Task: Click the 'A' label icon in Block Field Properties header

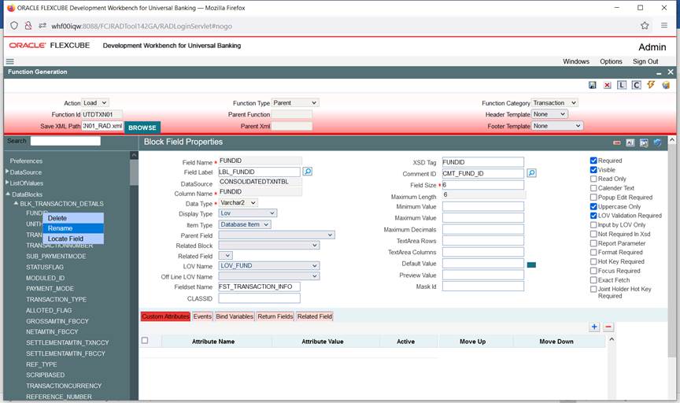Action: pos(630,142)
